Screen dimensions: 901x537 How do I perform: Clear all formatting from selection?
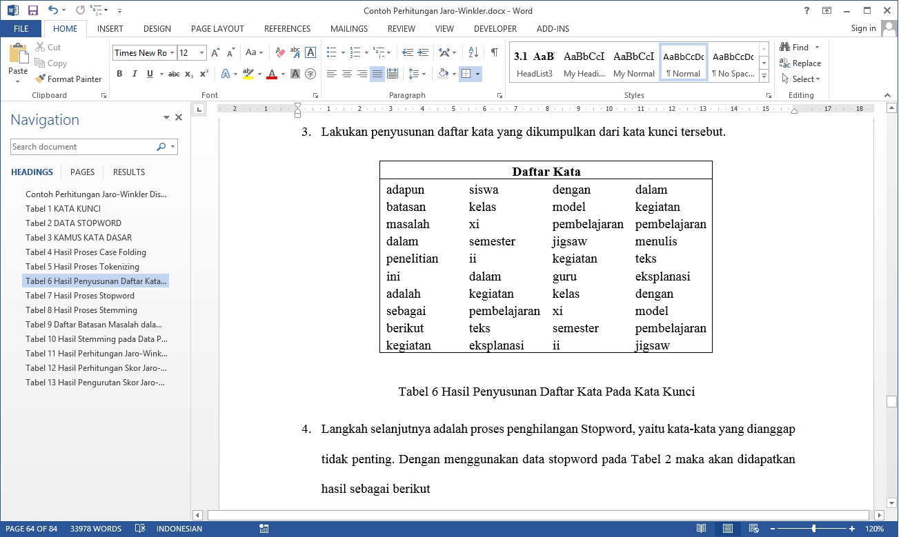click(x=280, y=52)
